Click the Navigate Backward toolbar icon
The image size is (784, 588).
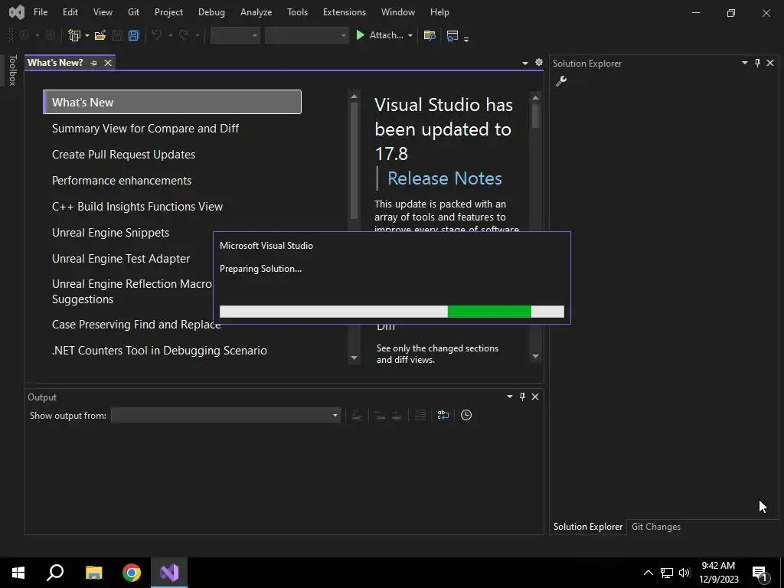point(24,35)
